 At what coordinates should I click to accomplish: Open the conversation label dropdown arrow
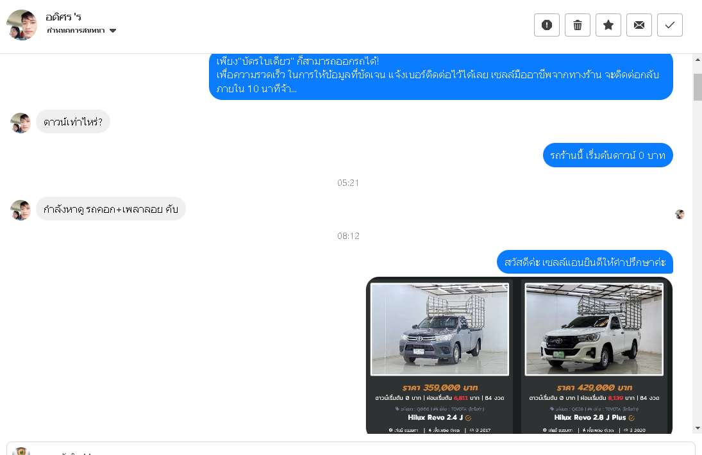(113, 31)
